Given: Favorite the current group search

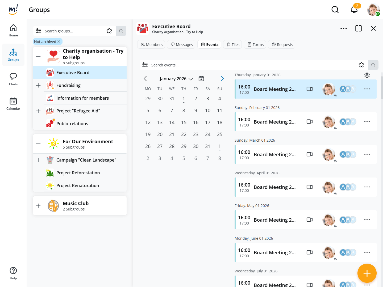Looking at the screenshot, I should coord(109,31).
